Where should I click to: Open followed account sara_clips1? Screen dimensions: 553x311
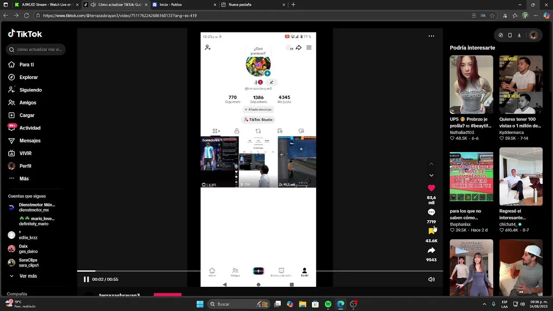[23, 263]
